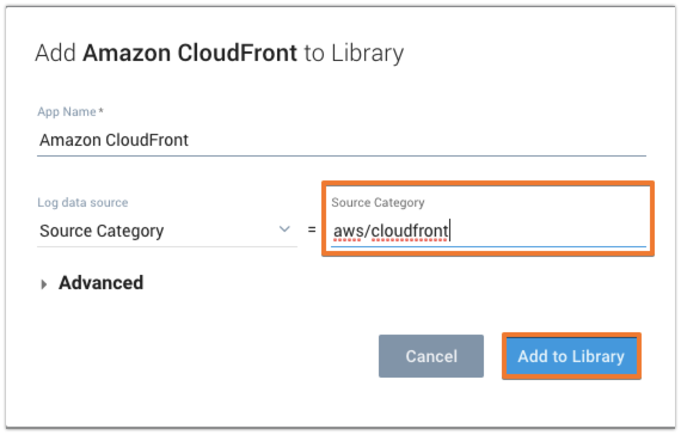Click the dialog title text
Screen dimensions: 681x435
point(221,53)
